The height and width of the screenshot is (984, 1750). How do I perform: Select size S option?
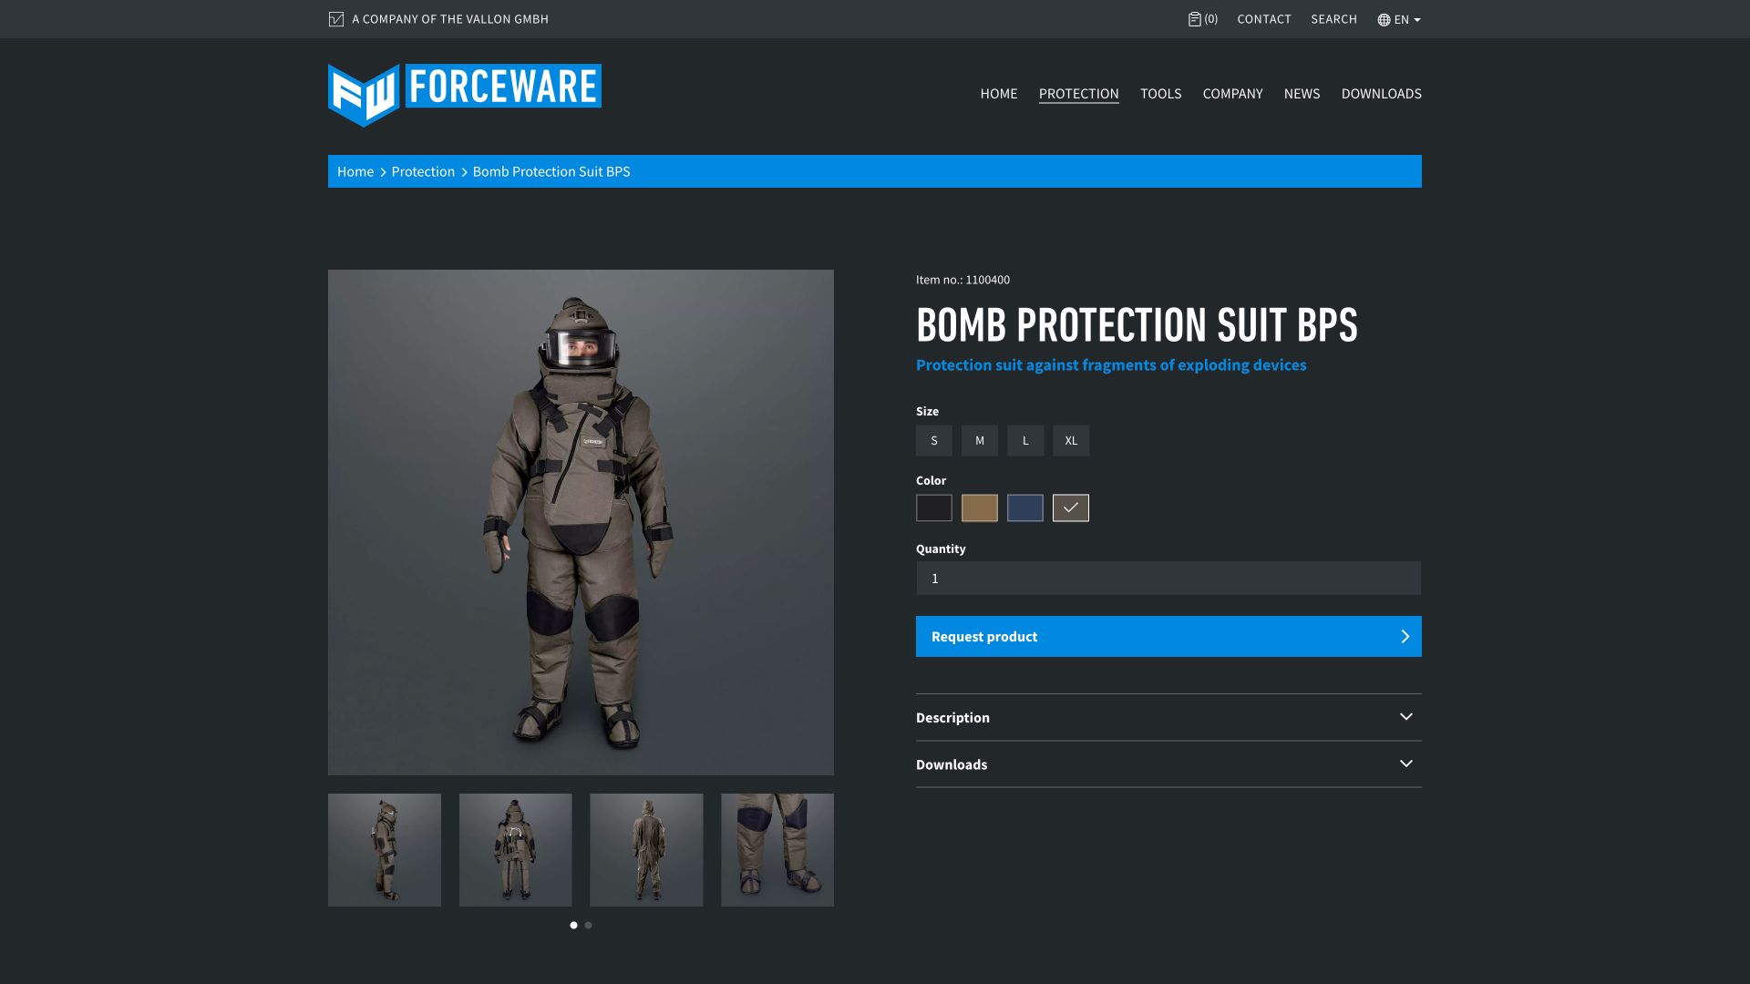[x=933, y=441]
